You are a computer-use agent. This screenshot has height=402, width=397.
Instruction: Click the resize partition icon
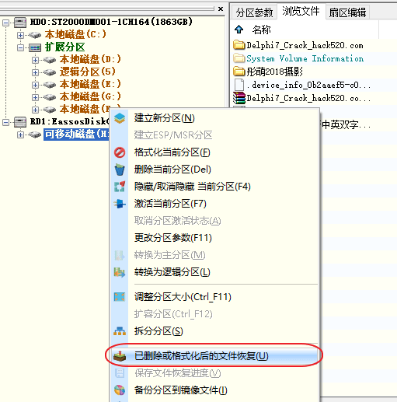(x=120, y=297)
